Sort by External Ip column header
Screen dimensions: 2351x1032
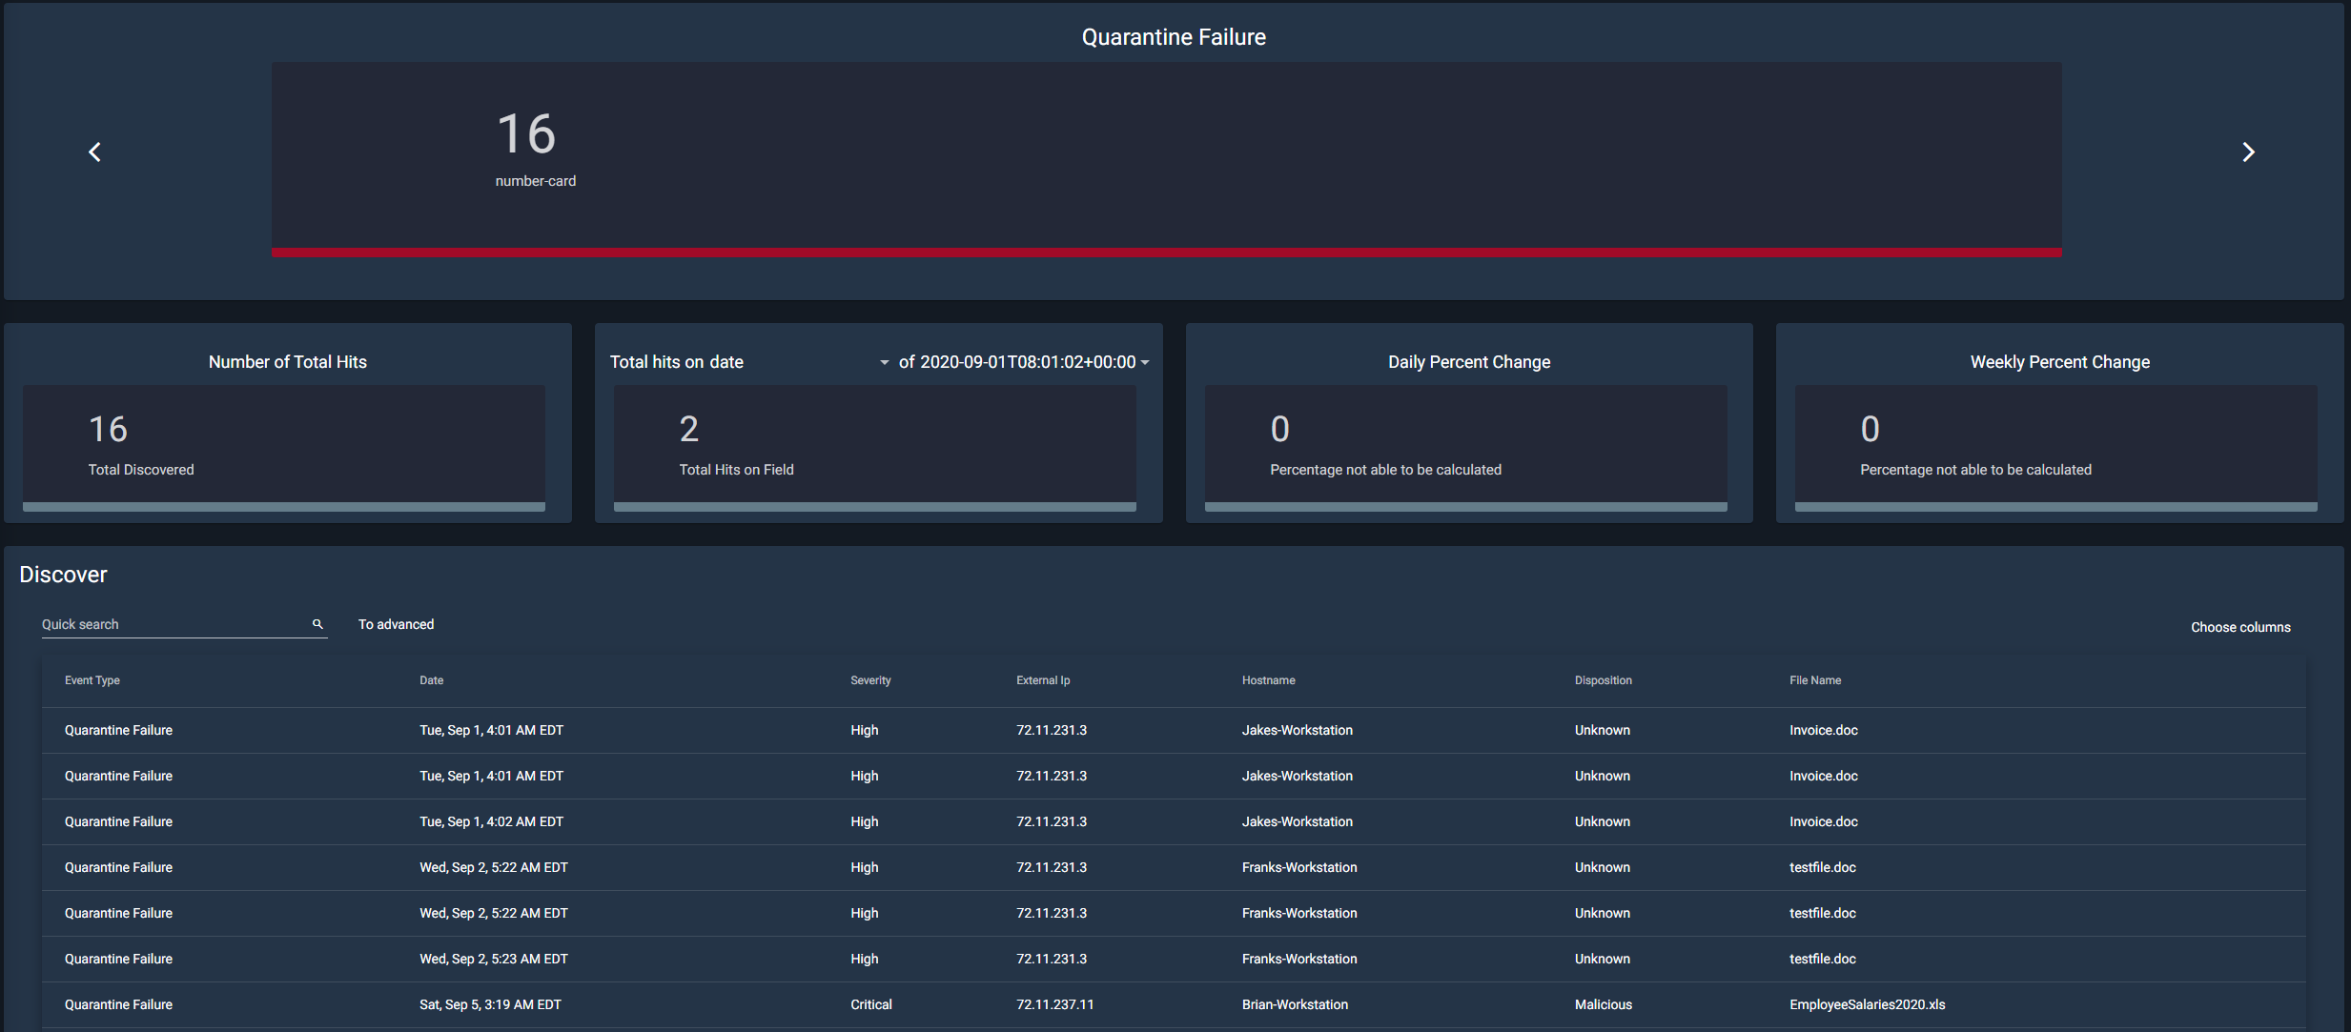click(x=1043, y=680)
